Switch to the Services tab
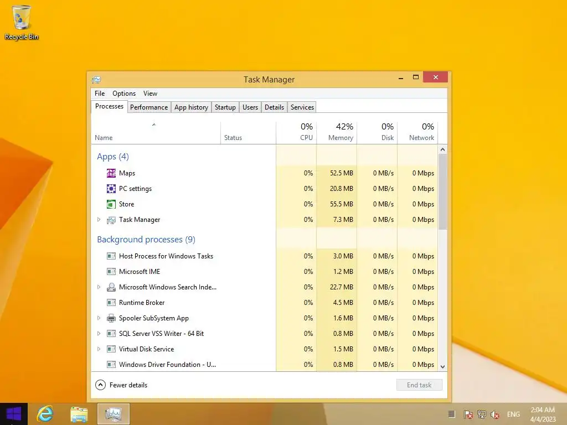This screenshot has width=567, height=425. point(302,107)
